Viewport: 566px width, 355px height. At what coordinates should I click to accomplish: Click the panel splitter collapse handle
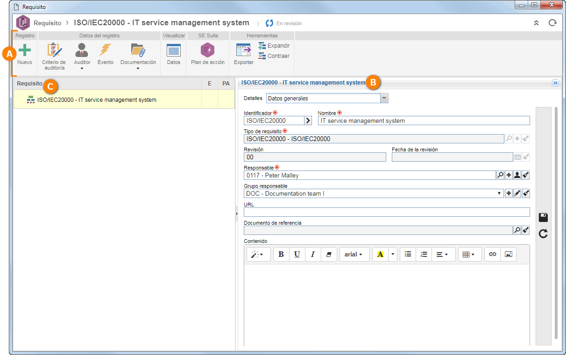tap(236, 213)
